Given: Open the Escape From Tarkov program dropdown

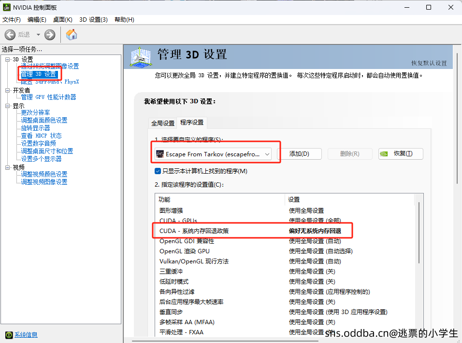Looking at the screenshot, I should (213, 154).
